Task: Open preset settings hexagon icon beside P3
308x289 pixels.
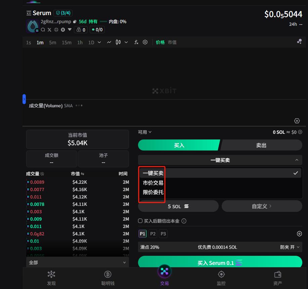Action: pyautogui.click(x=299, y=234)
